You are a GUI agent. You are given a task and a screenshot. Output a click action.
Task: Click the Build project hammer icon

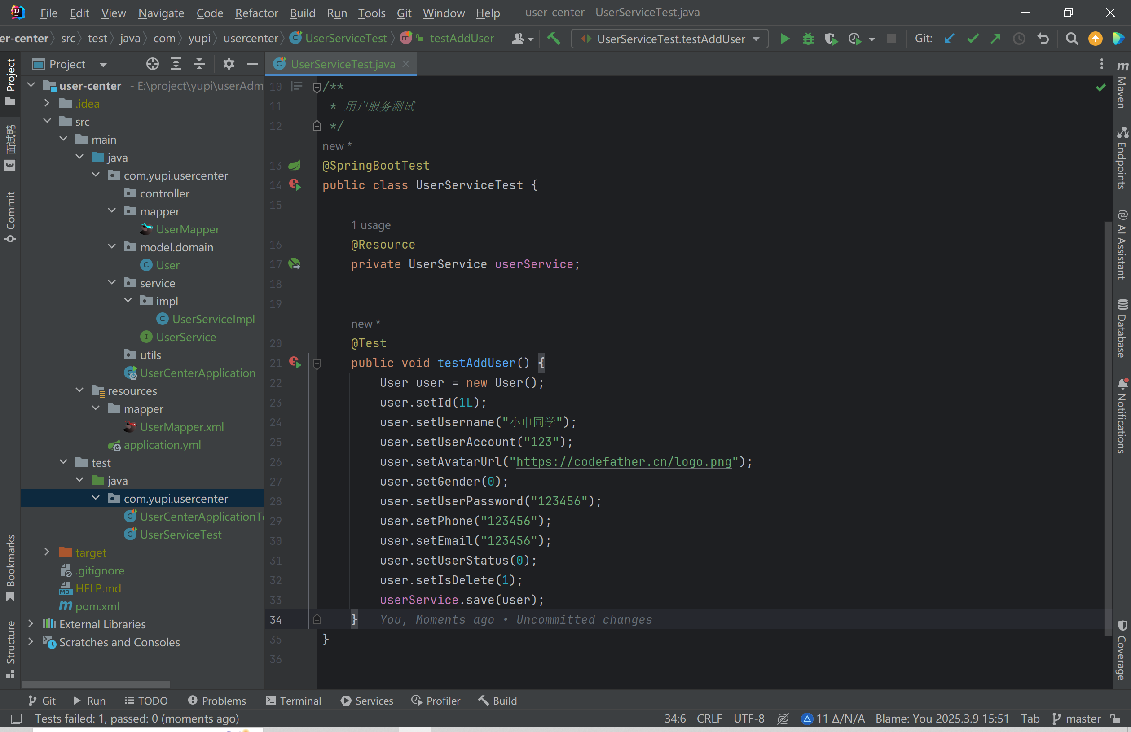point(553,39)
